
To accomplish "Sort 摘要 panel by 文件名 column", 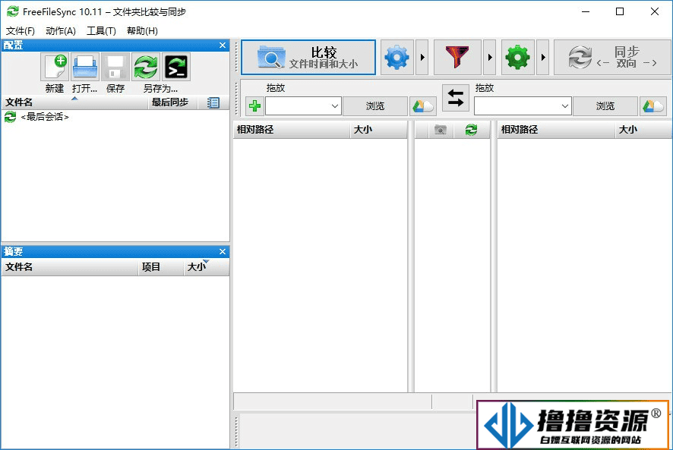I will [70, 267].
